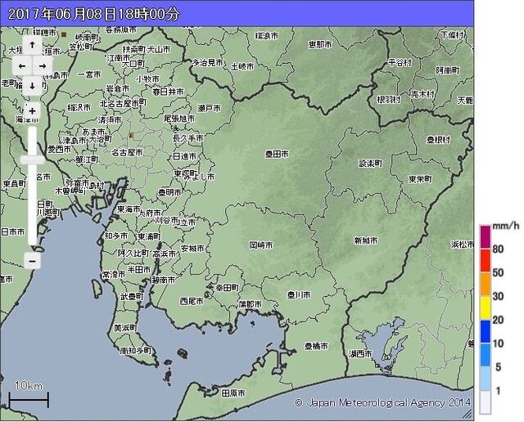Image resolution: width=524 pixels, height=422 pixels.
Task: Click the 西尾市 label on the map
Action: click(192, 301)
